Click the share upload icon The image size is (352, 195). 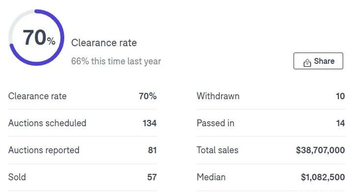point(307,63)
